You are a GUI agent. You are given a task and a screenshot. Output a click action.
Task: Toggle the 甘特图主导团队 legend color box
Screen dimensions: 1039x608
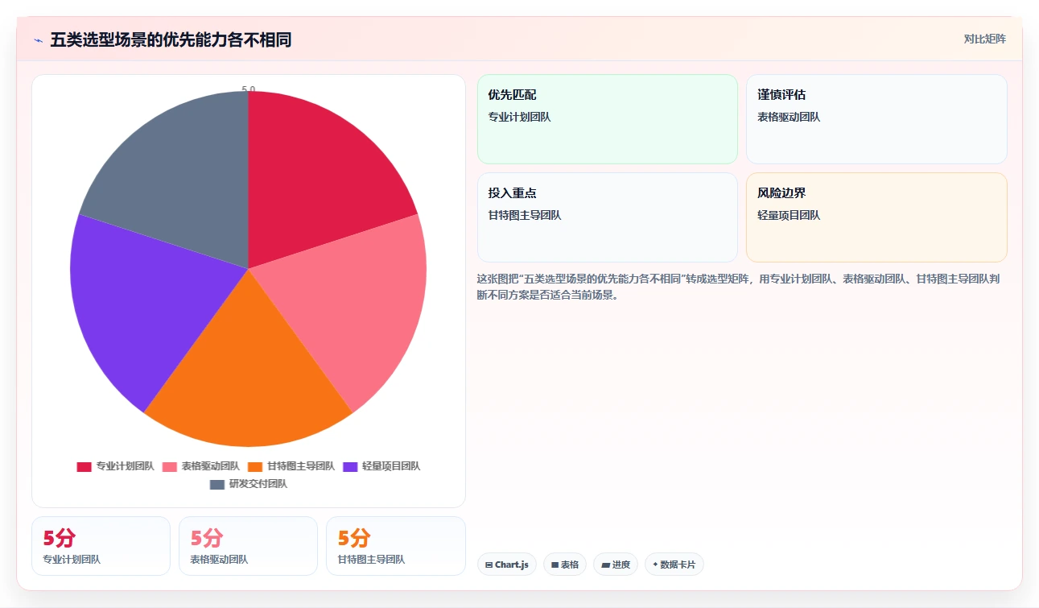(255, 466)
